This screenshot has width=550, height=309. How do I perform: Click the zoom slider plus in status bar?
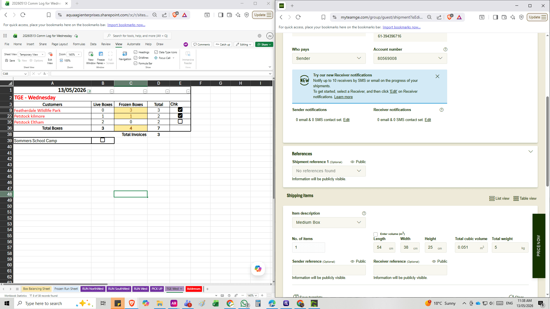(x=262, y=296)
